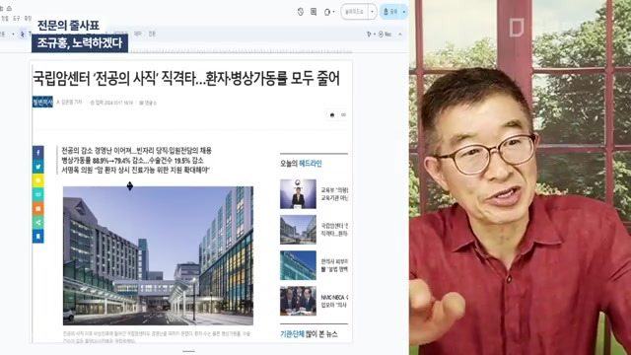Open the National Cancer Center building photo
Viewport: 631px width, 355px height.
(x=158, y=255)
